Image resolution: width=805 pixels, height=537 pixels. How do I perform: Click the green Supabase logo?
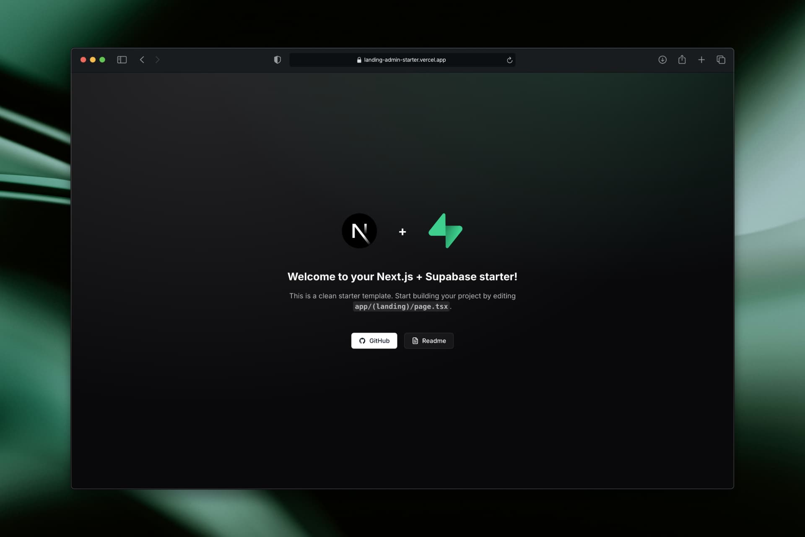[445, 231]
